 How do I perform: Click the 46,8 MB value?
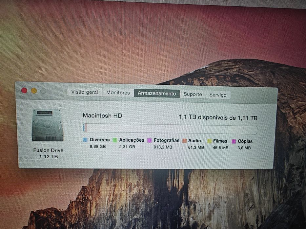click(220, 148)
